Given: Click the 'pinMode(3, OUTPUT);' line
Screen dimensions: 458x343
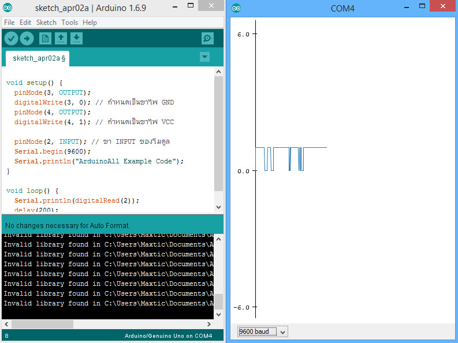Looking at the screenshot, I should point(53,92).
